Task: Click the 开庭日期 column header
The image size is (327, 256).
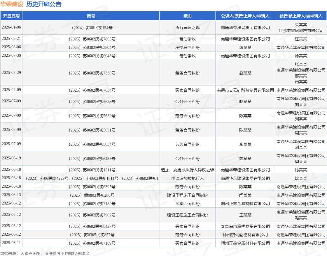Action: pyautogui.click(x=11, y=16)
